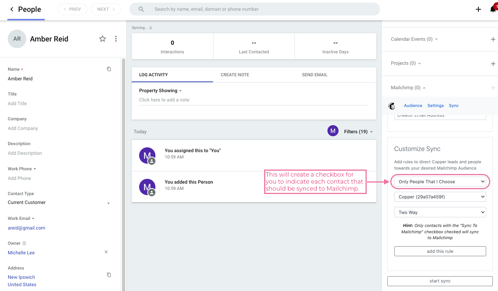Click the search magnifier icon
Image resolution: width=498 pixels, height=291 pixels.
141,9
